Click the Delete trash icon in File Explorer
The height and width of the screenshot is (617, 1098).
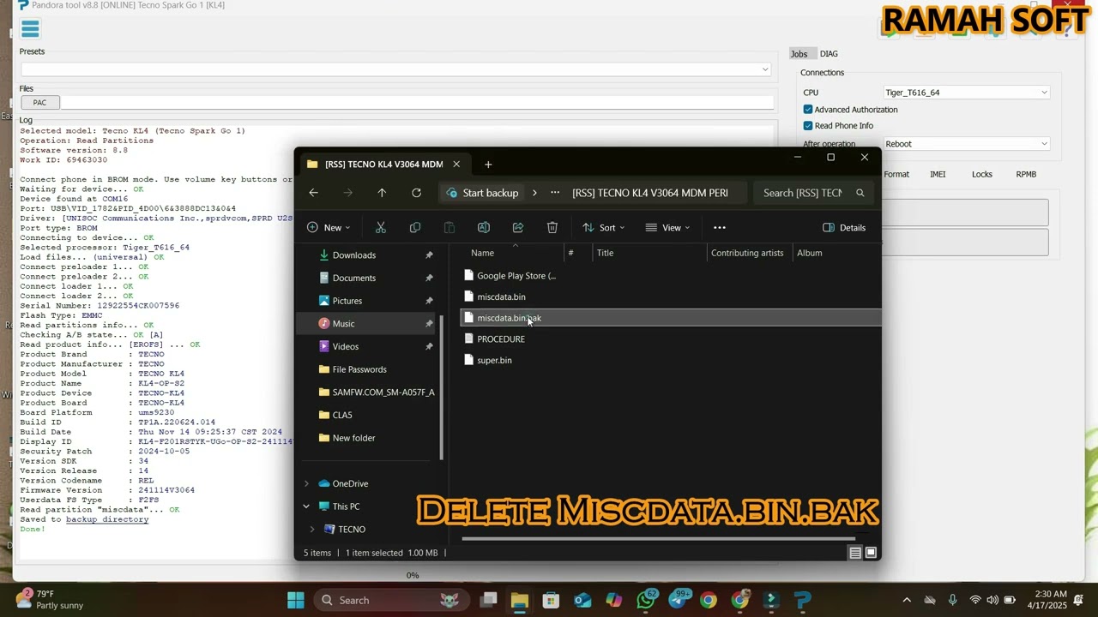(552, 228)
